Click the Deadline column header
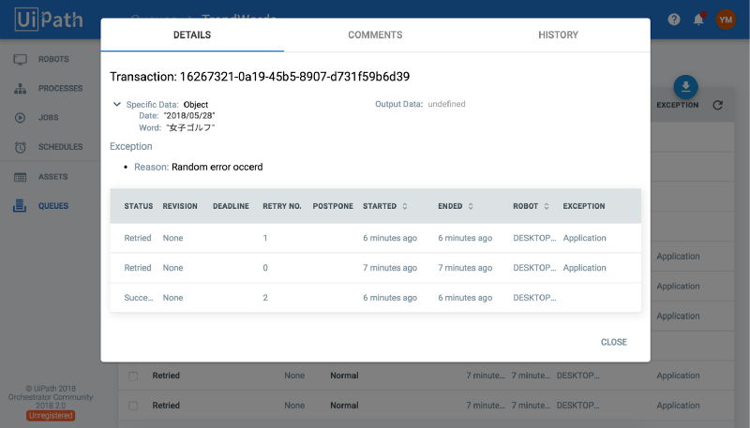 (x=231, y=206)
